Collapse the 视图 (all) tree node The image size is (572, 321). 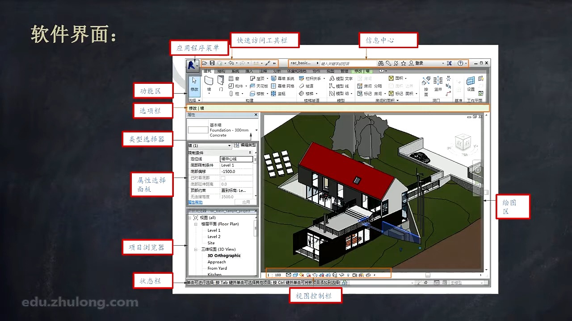[190, 218]
